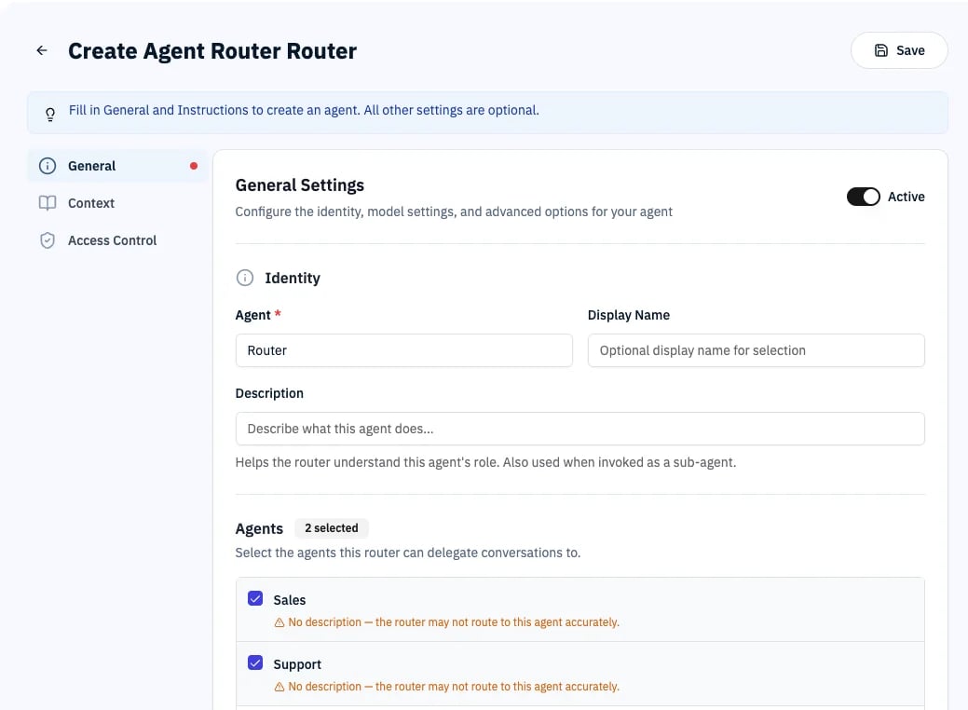The width and height of the screenshot is (968, 710).
Task: Click the 'Active' label text
Action: coord(907,197)
